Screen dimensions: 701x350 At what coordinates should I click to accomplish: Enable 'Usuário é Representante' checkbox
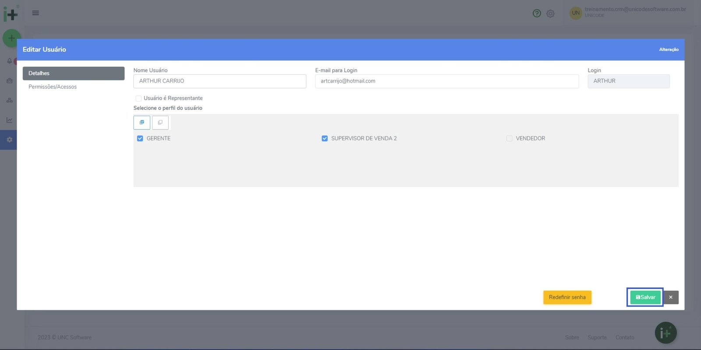[138, 98]
